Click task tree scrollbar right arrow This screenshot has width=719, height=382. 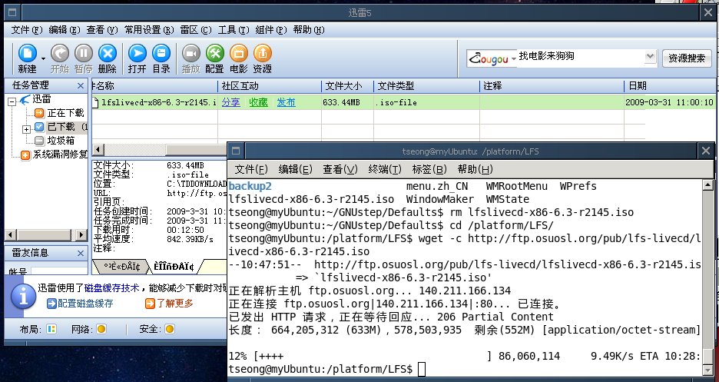tap(81, 234)
